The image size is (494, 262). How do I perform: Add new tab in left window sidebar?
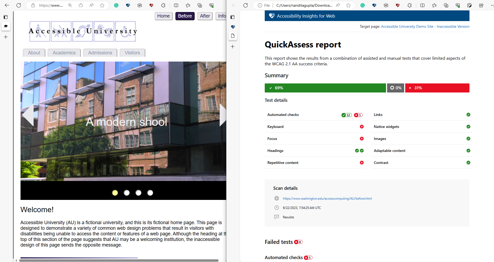[x=6, y=37]
